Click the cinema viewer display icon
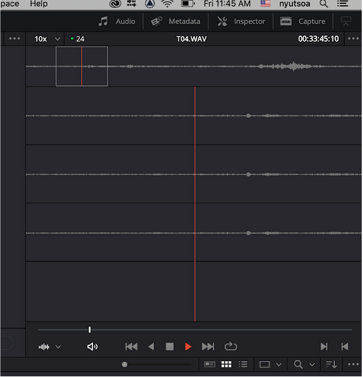The image size is (363, 377). (x=346, y=21)
